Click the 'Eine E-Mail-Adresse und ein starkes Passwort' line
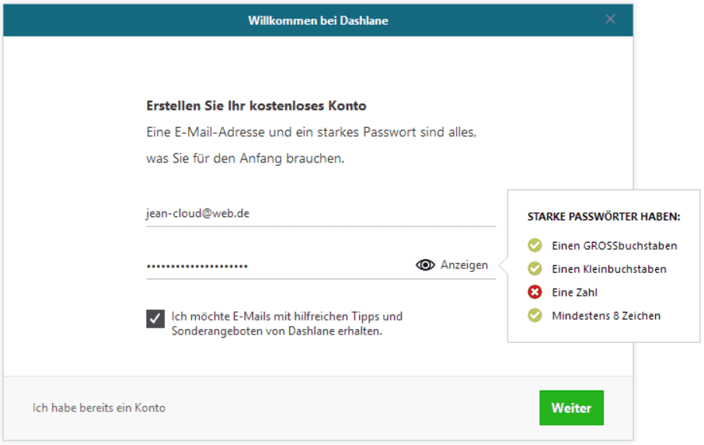 [311, 132]
